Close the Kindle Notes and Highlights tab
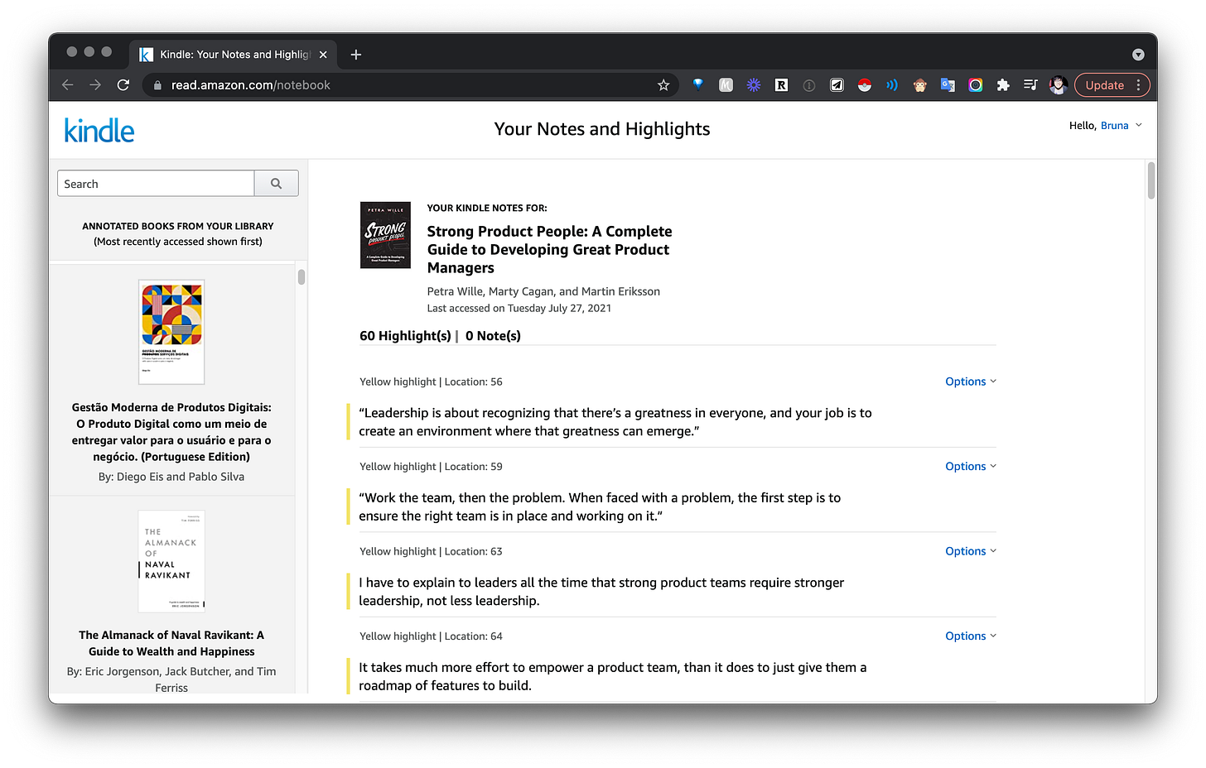Screen dimensions: 1206x768 pos(323,55)
